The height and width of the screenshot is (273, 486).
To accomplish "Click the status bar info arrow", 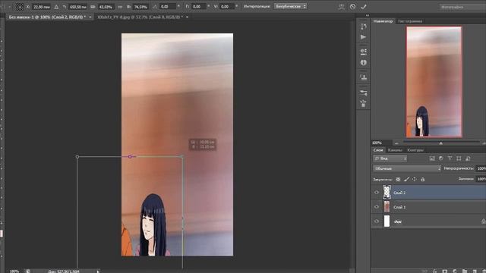I will tap(98, 271).
